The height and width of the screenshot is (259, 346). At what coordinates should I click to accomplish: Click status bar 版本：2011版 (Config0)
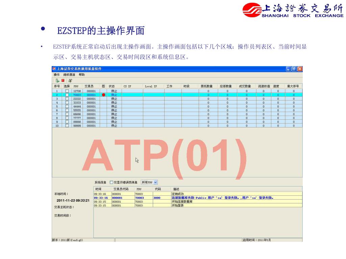coord(68,240)
